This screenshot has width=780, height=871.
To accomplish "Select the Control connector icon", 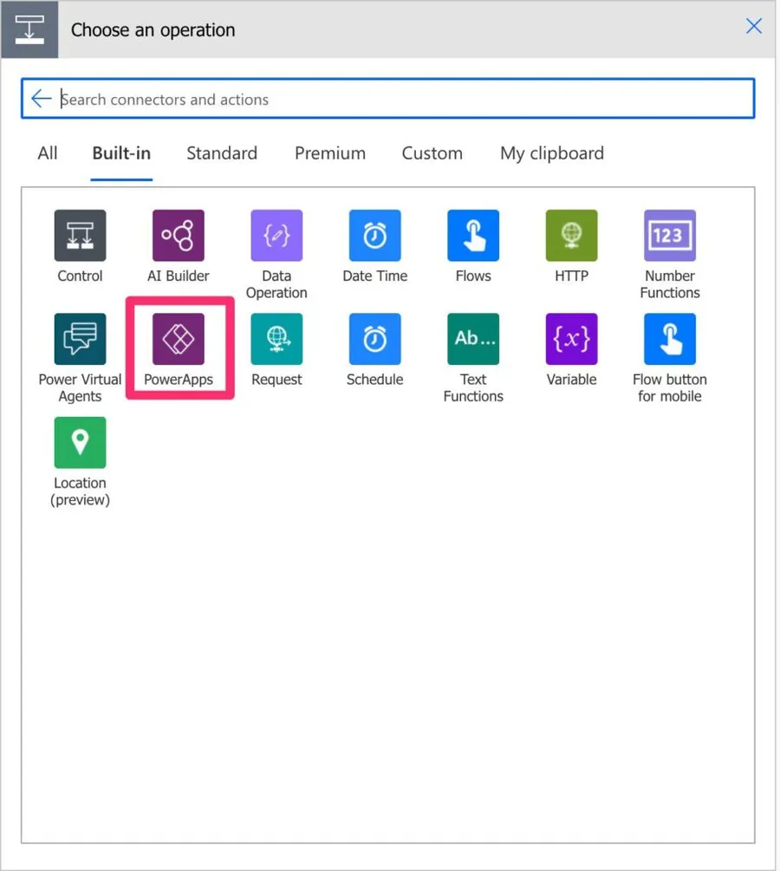I will pos(80,236).
